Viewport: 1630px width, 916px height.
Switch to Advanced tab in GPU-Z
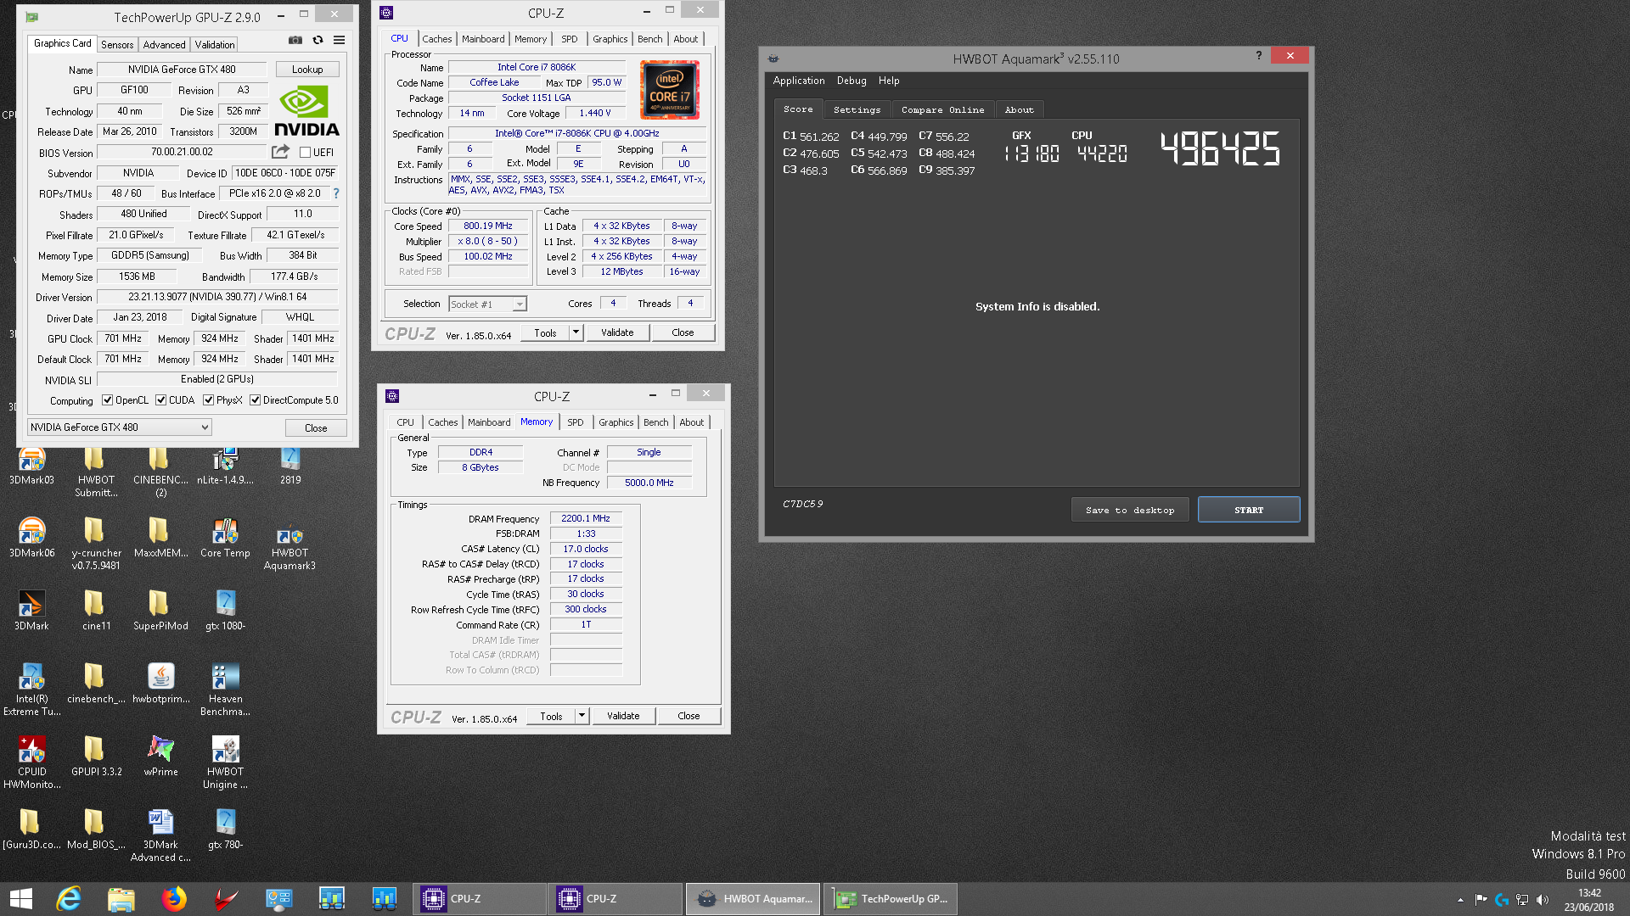point(164,45)
